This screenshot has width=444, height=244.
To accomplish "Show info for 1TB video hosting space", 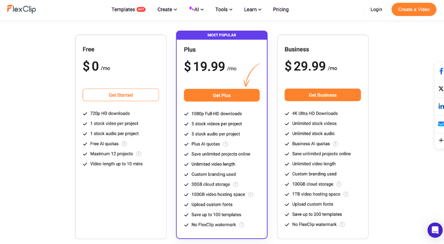I will pyautogui.click(x=346, y=194).
